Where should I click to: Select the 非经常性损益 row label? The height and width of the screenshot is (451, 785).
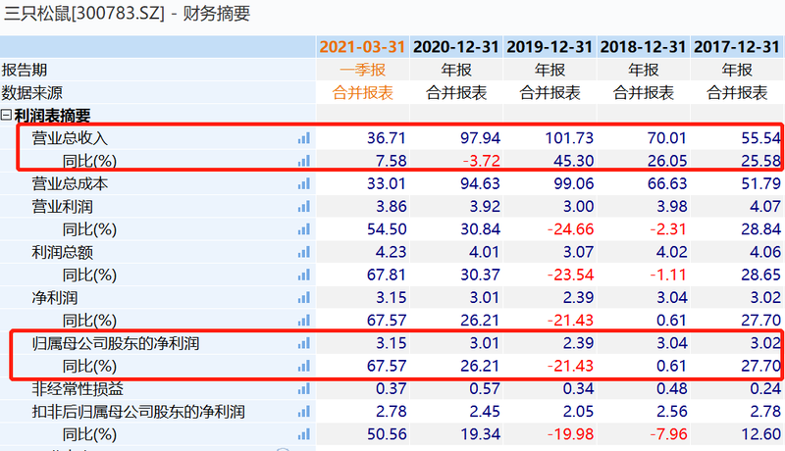click(78, 389)
